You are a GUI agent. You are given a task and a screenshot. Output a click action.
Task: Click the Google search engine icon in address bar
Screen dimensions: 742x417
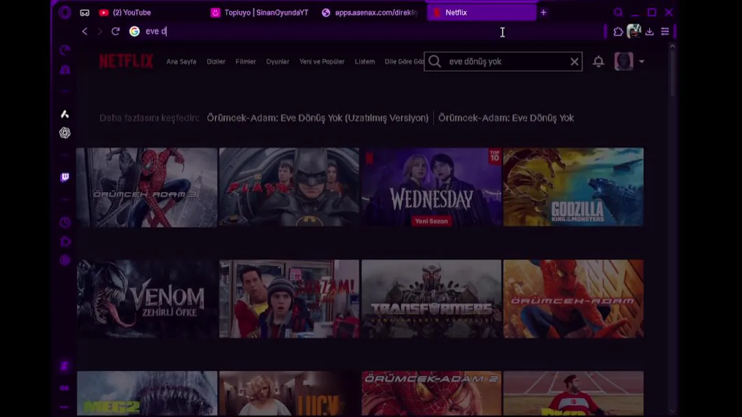coord(134,31)
